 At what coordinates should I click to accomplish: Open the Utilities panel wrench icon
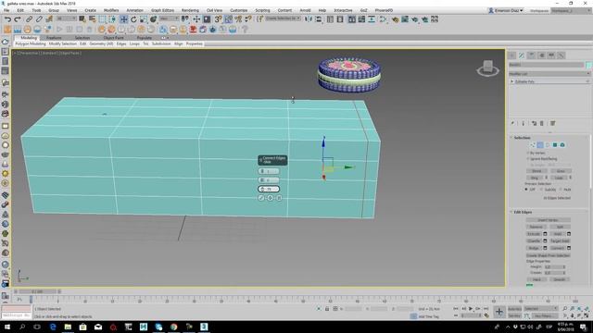(561, 55)
